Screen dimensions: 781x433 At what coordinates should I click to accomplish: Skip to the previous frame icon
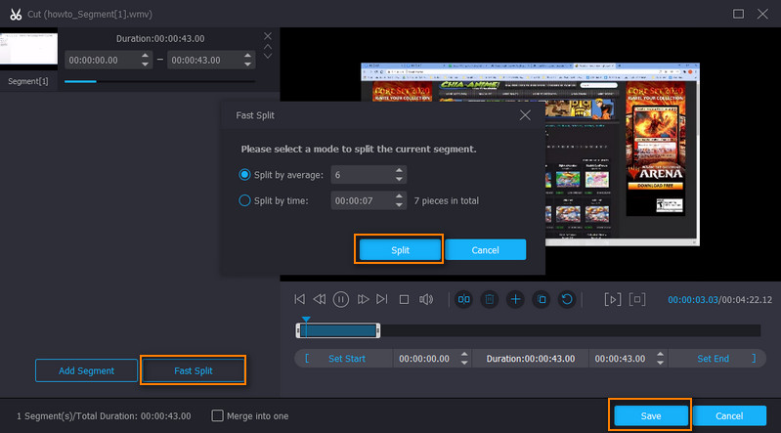pyautogui.click(x=300, y=299)
